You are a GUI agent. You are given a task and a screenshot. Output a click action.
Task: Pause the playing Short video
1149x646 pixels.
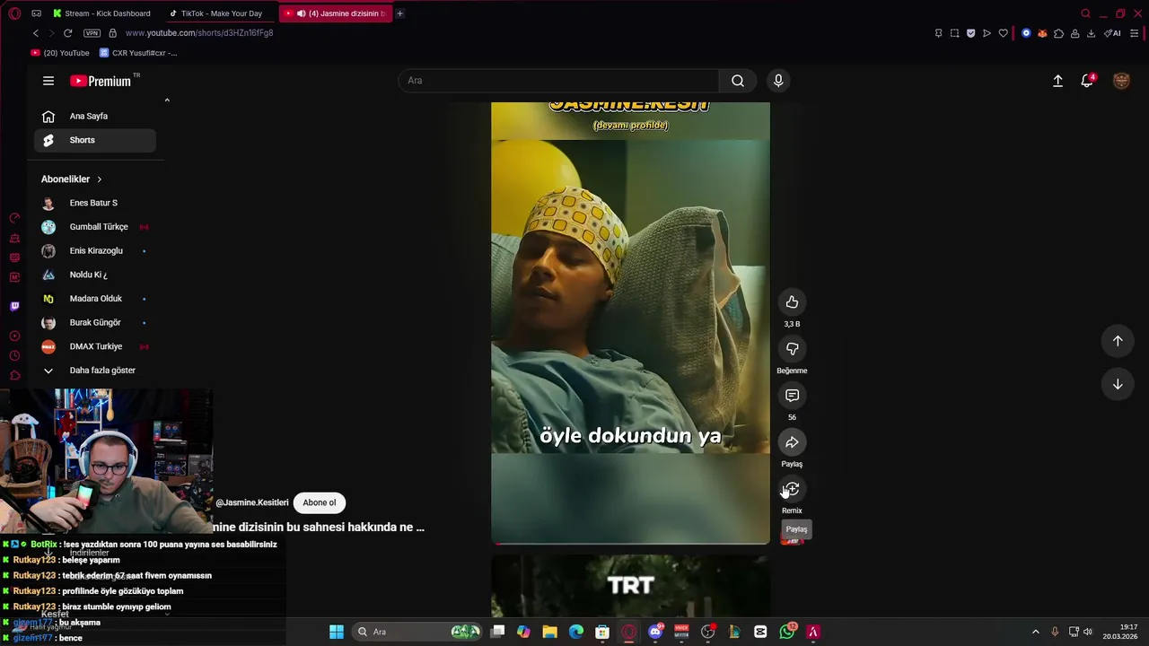[630, 323]
